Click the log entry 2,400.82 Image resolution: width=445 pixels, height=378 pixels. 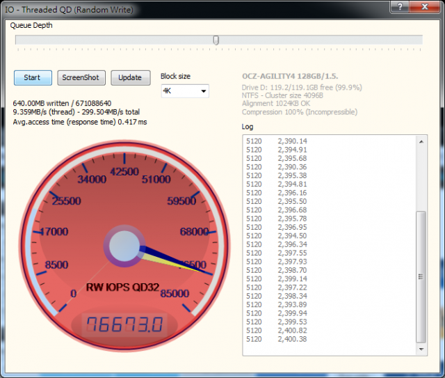(292, 331)
